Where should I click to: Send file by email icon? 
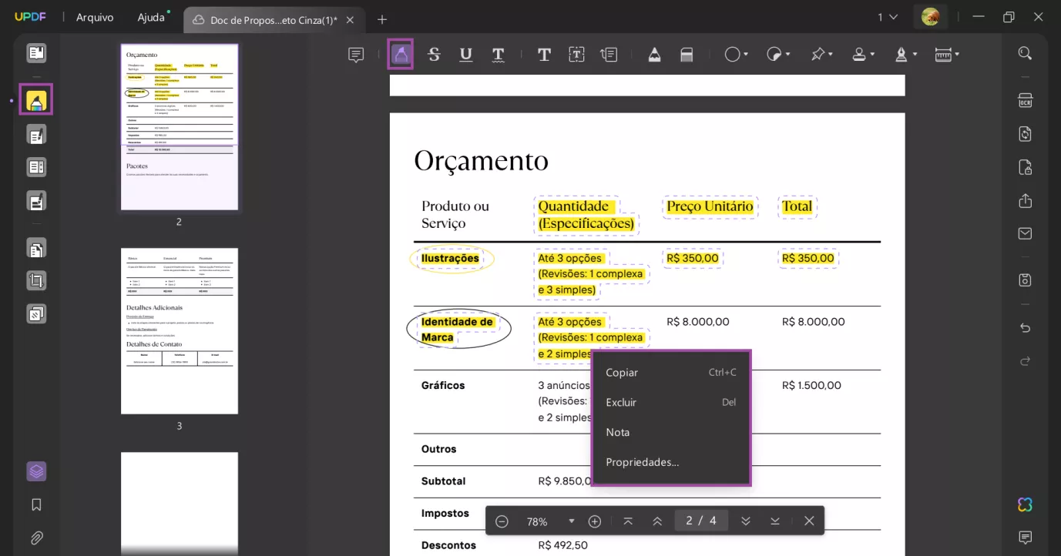tap(1025, 233)
